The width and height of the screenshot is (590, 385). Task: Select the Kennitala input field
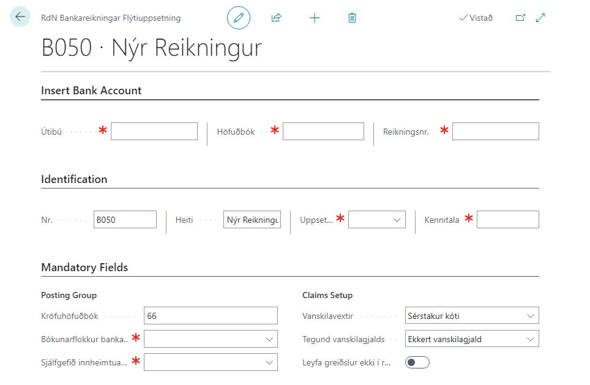click(507, 219)
